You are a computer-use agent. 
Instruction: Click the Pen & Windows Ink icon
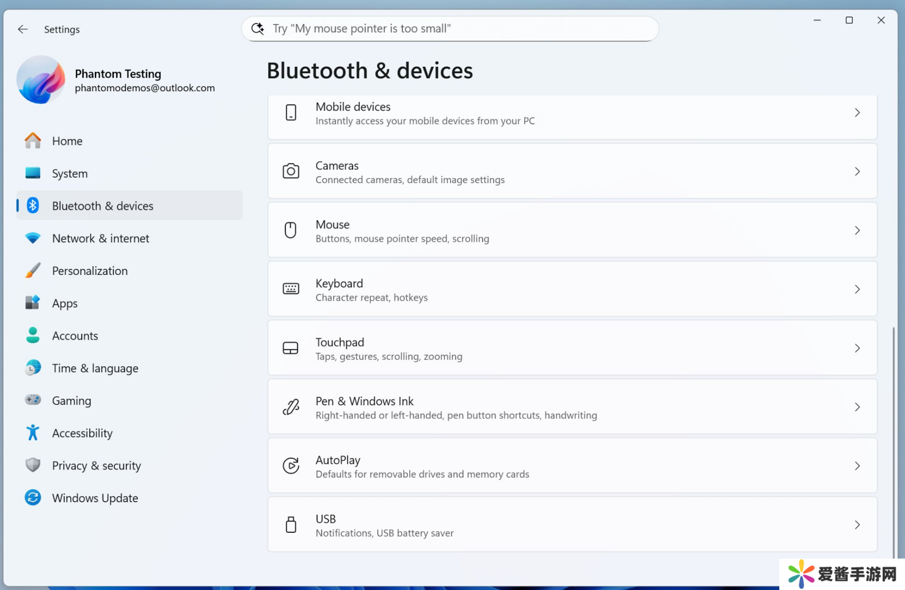coord(290,408)
